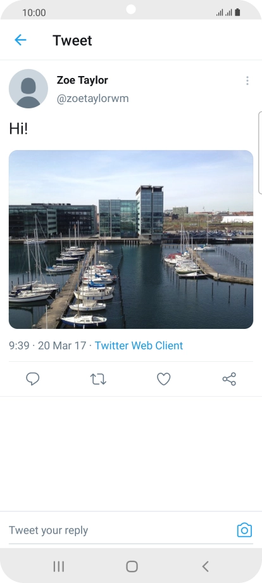Tap the edge panel handle on right side
The height and width of the screenshot is (583, 262).
click(x=259, y=153)
